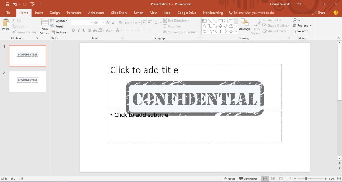The height and width of the screenshot is (182, 342).
Task: Click the Paste clipboard icon
Action: click(x=6, y=23)
